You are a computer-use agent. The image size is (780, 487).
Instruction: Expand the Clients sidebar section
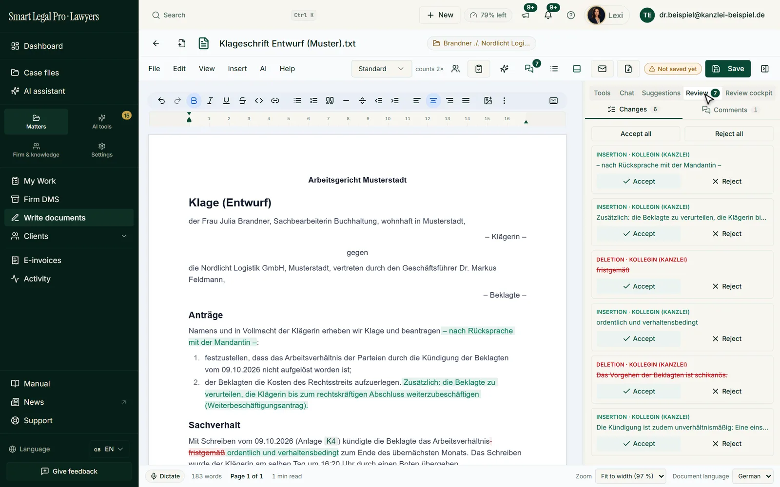tap(69, 236)
